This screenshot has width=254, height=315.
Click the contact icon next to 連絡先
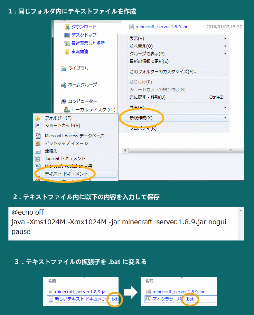tap(38, 151)
